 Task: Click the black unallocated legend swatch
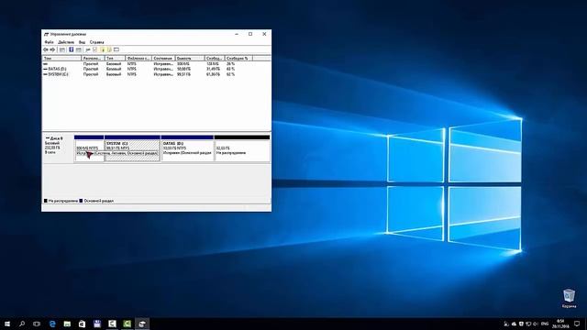(46, 201)
